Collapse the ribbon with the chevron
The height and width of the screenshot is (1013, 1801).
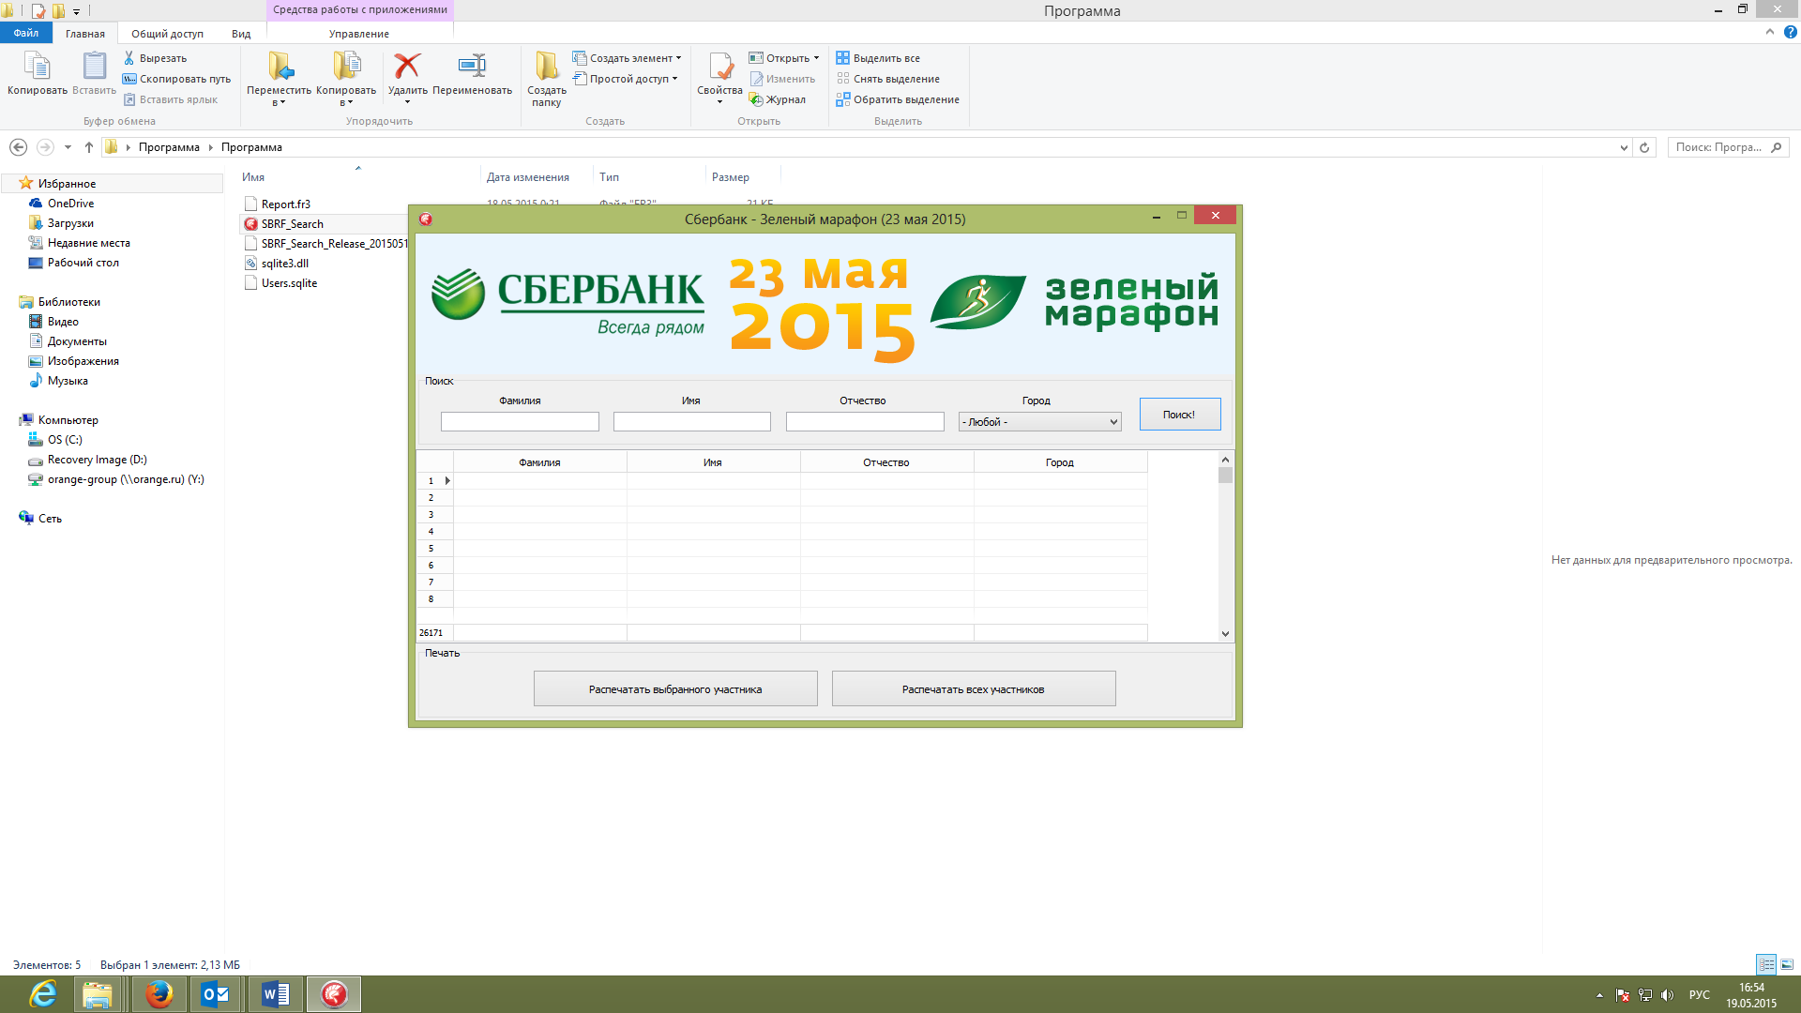click(1769, 32)
